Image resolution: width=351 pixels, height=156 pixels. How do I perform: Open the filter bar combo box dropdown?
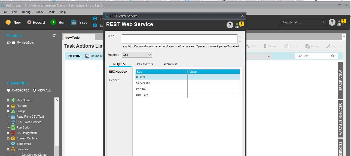269,56
